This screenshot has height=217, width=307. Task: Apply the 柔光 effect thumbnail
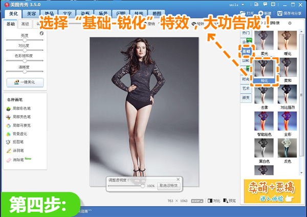click(264, 40)
